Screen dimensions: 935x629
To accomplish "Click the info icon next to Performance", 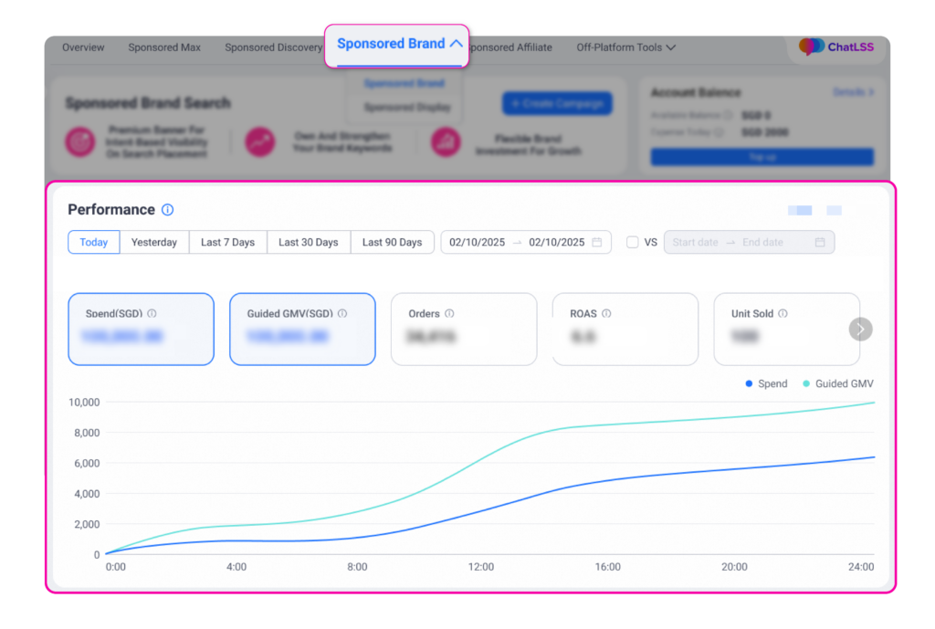I will (x=167, y=210).
